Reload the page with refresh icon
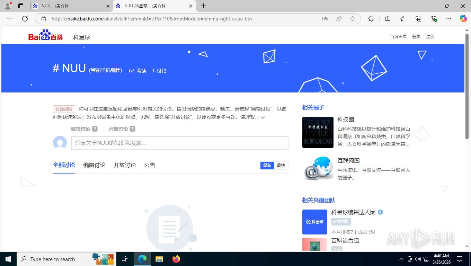This screenshot has height=266, width=471. (25, 19)
